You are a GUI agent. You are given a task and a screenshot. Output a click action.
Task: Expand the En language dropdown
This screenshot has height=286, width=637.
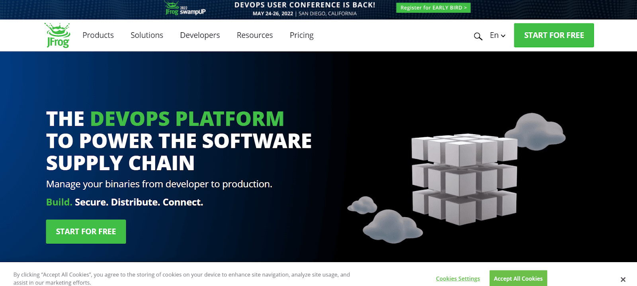pos(498,35)
